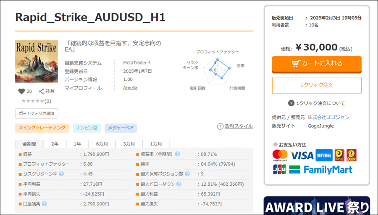Click help icon next to 口座残高
Viewport: 378px width, 215px height.
point(44,204)
